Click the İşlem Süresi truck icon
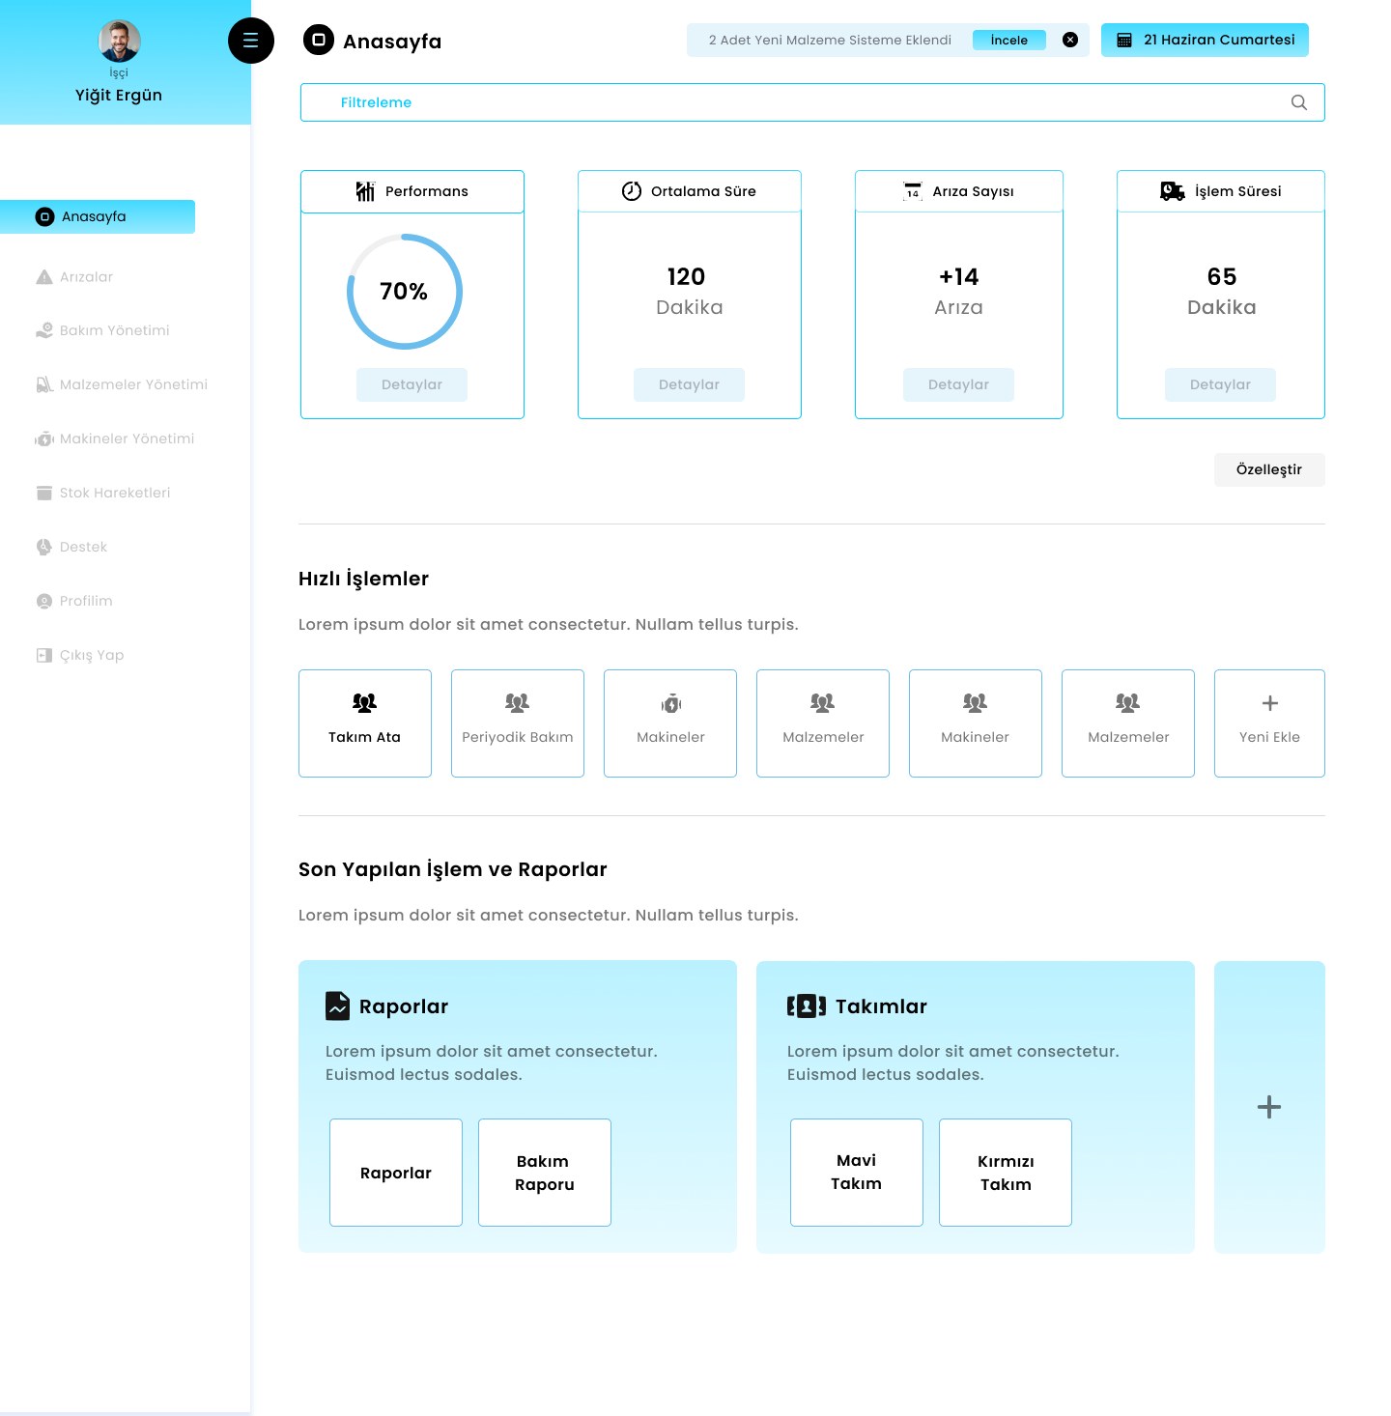The width and height of the screenshot is (1391, 1416). pyautogui.click(x=1173, y=191)
